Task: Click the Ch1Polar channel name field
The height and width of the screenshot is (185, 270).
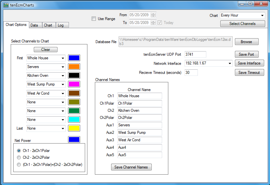Action: (x=140, y=103)
